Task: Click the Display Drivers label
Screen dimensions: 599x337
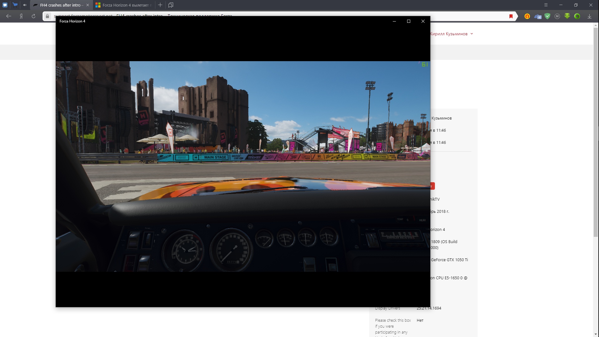Action: click(387, 308)
